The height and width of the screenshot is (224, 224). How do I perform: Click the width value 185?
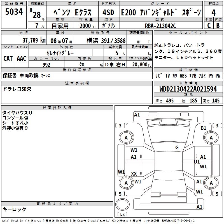(x=193, y=101)
